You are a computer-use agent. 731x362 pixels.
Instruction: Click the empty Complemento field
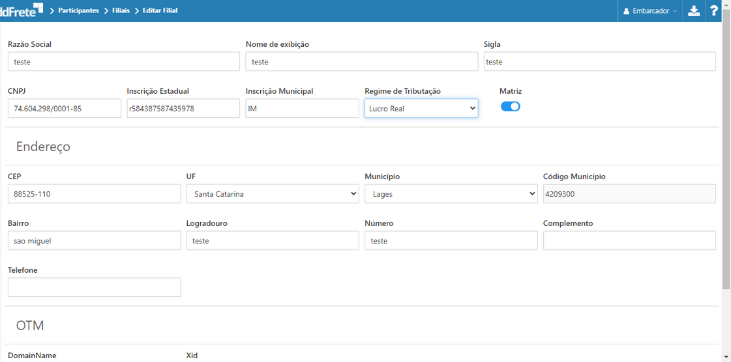(629, 241)
